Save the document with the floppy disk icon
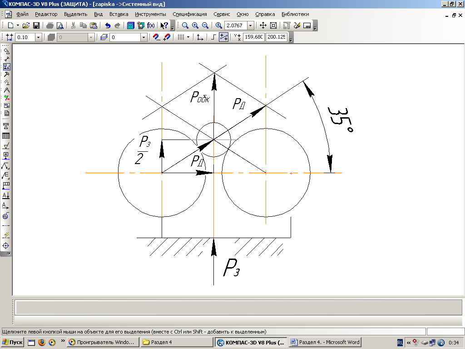The image size is (465, 349). pyautogui.click(x=36, y=25)
